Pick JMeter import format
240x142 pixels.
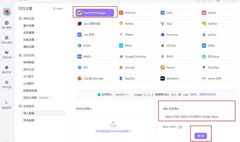point(136,35)
